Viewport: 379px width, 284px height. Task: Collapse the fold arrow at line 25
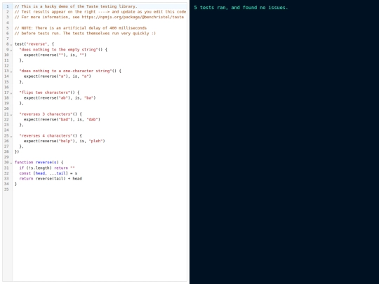(11, 136)
